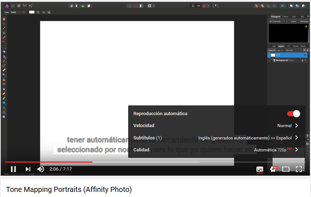
Task: Select the Background layer thumbnail
Action: (273, 60)
